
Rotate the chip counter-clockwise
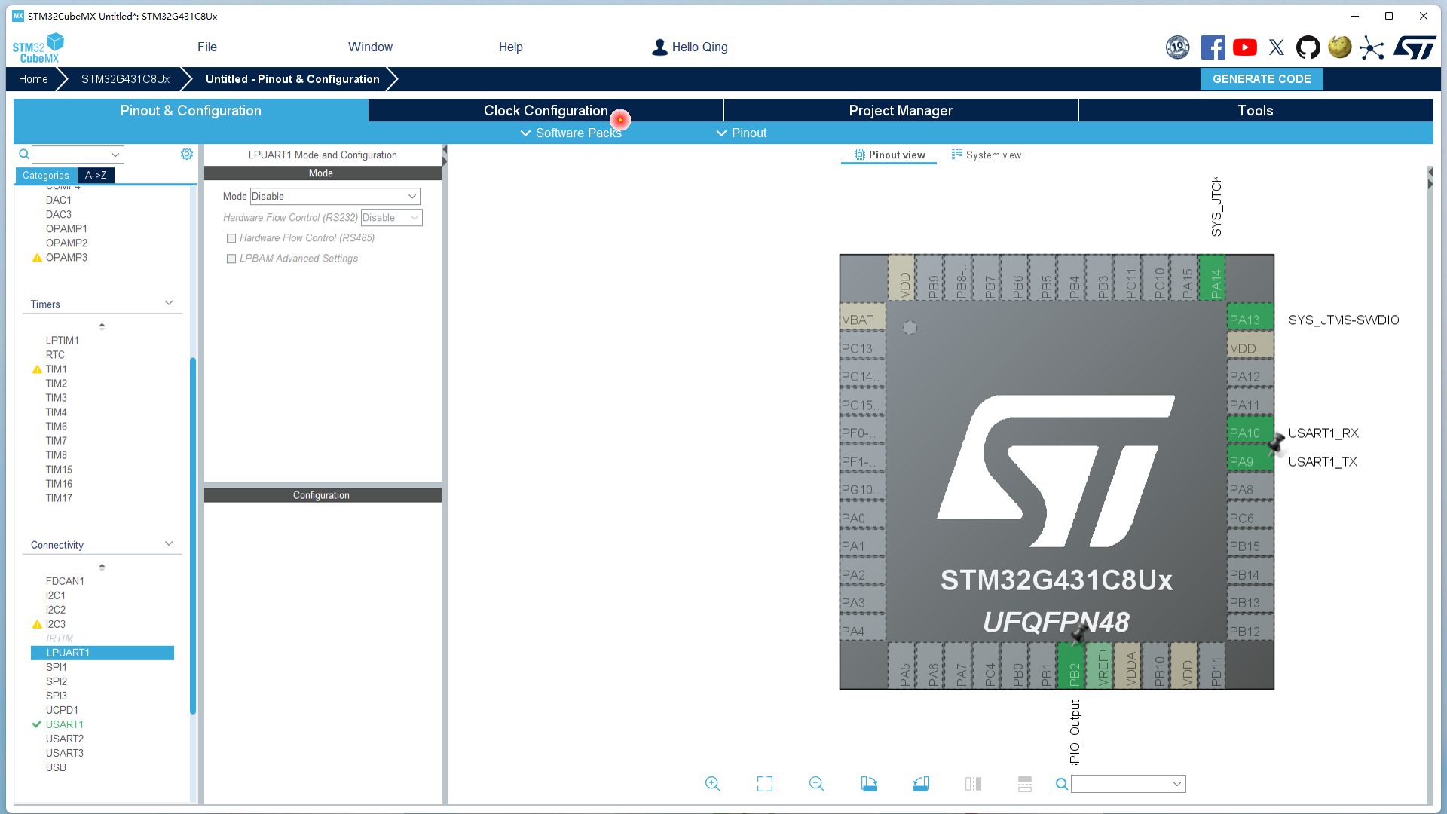tap(921, 784)
